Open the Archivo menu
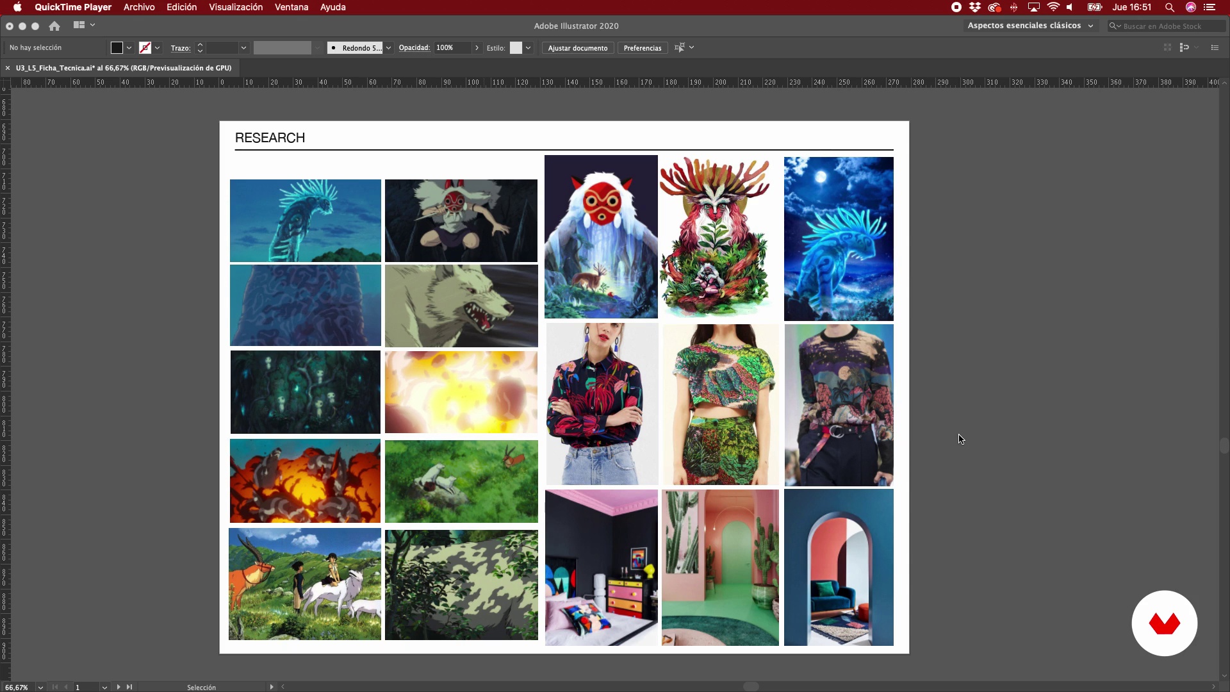The height and width of the screenshot is (692, 1230). (139, 7)
